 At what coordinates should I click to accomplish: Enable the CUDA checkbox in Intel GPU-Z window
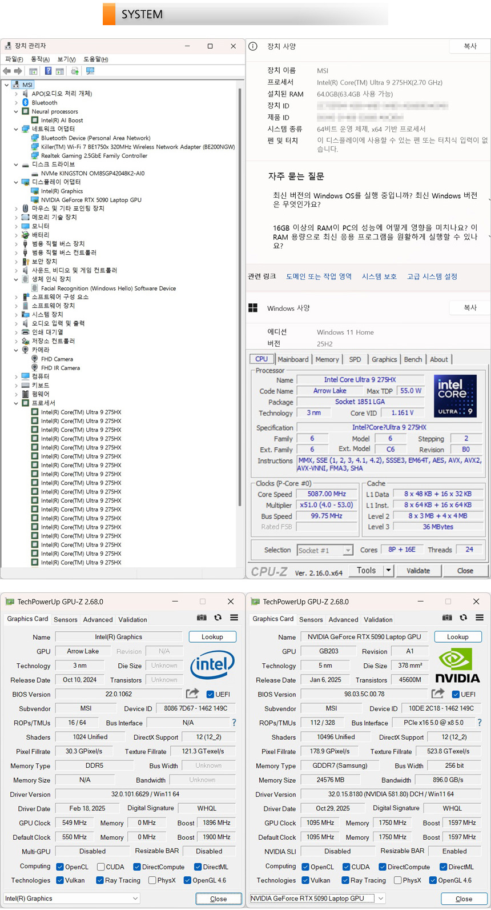pos(100,867)
